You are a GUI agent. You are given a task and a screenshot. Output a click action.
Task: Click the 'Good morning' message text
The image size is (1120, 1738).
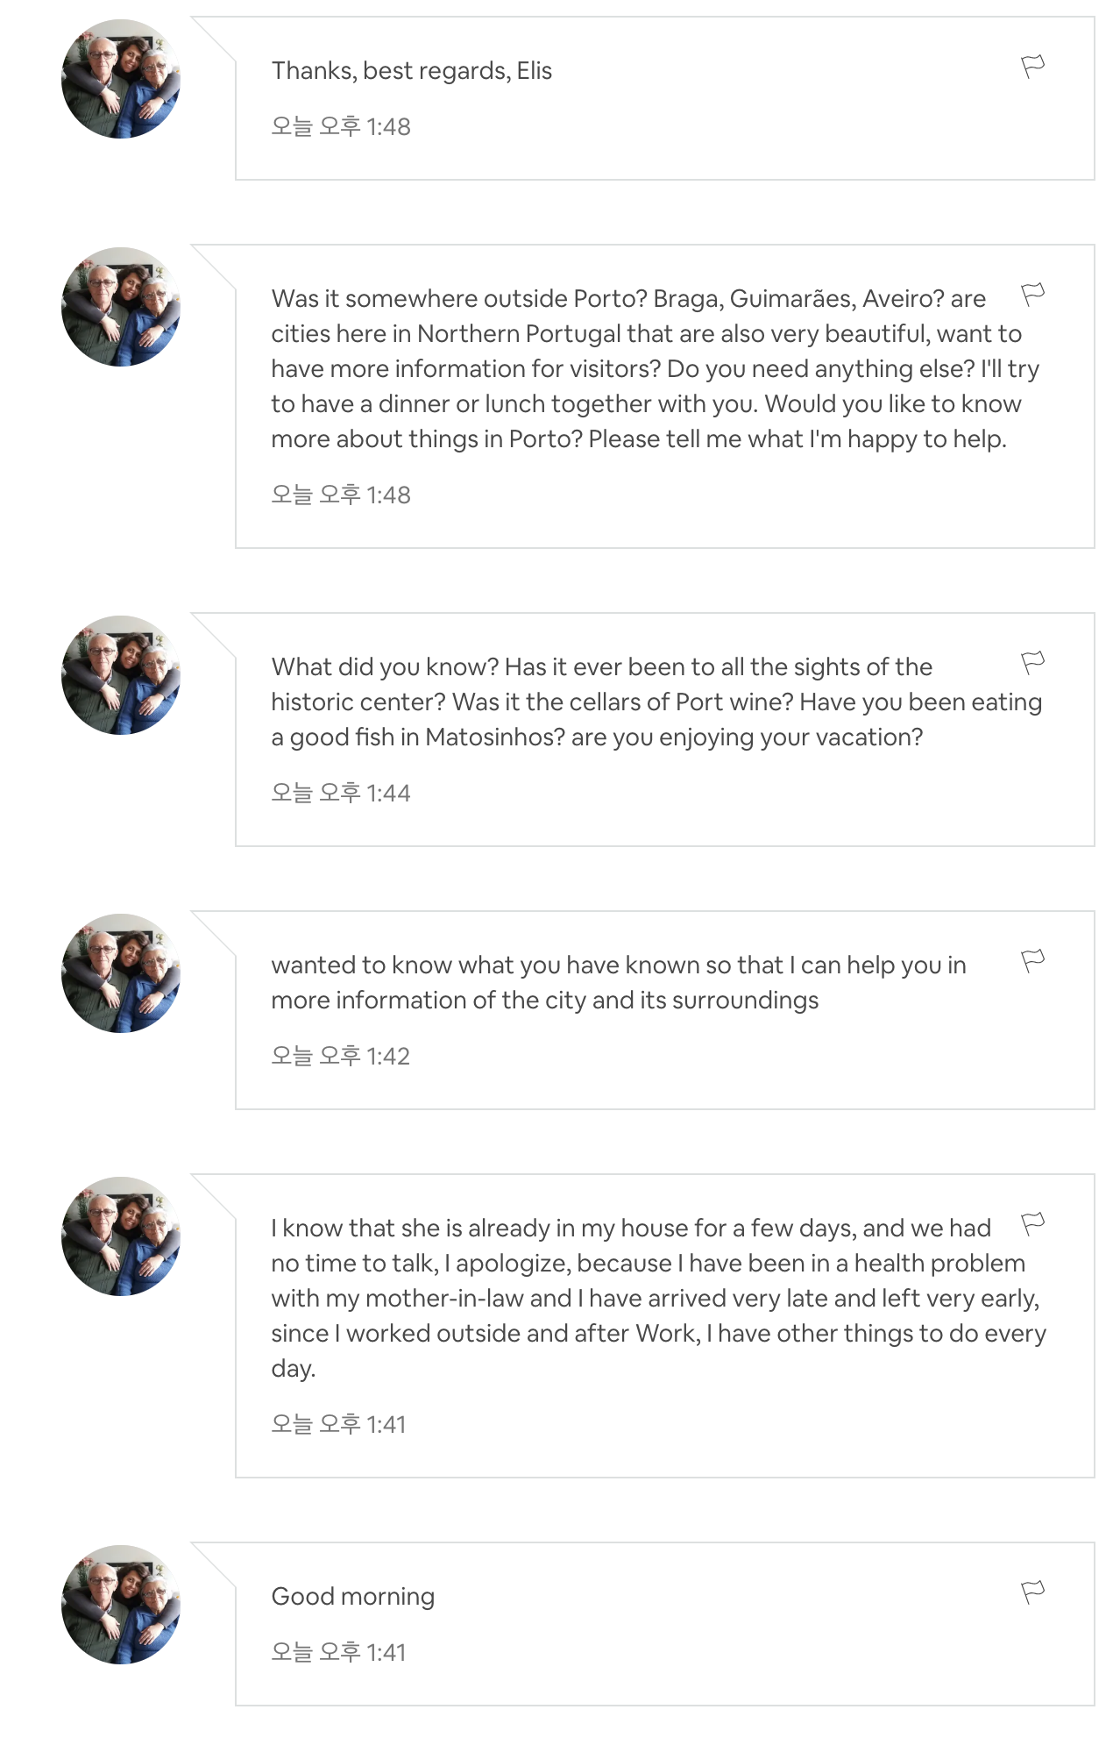[352, 1597]
